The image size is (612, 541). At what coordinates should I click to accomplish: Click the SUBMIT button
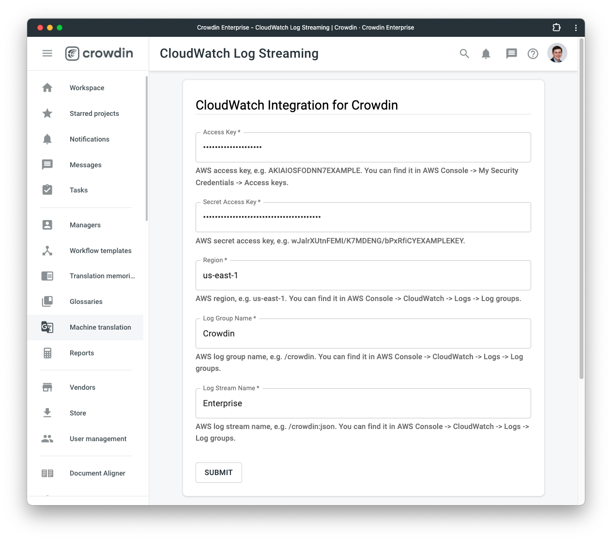tap(219, 473)
